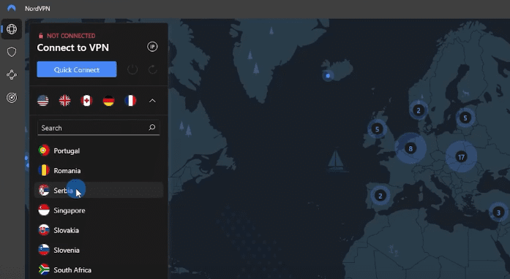Click UK map cluster labeled 5
Image resolution: width=510 pixels, height=279 pixels.
click(378, 129)
